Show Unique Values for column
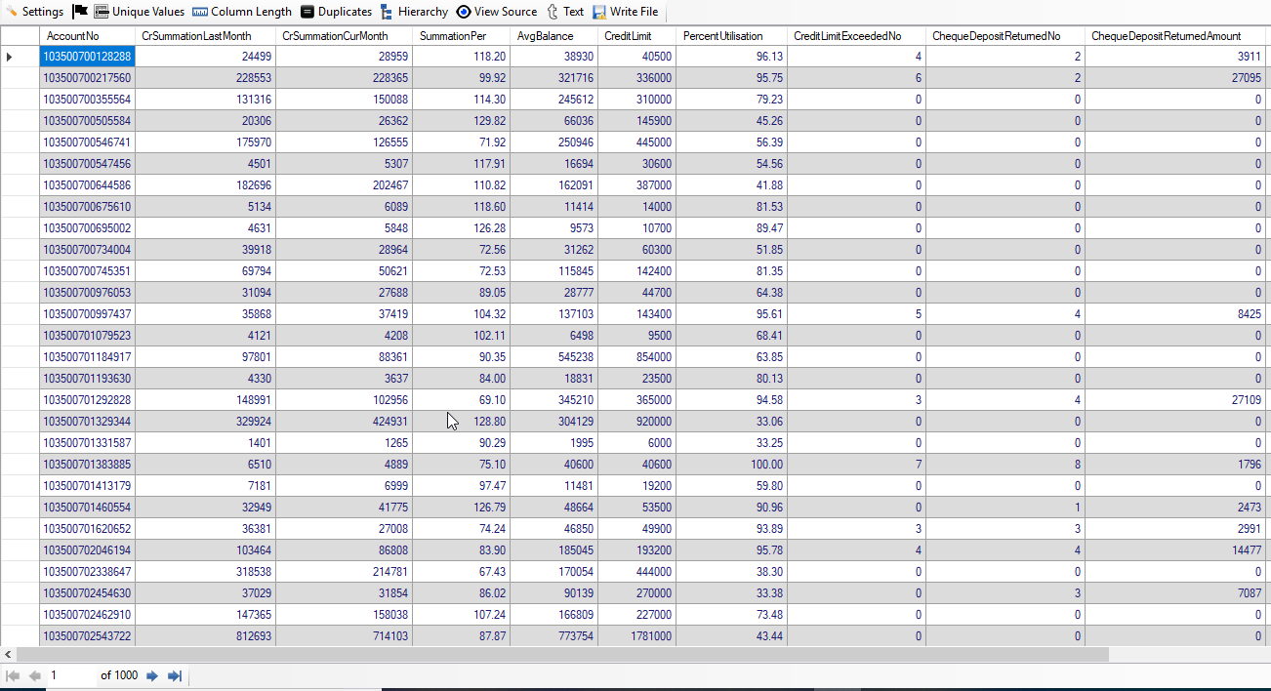The width and height of the screenshot is (1271, 691). pos(139,12)
